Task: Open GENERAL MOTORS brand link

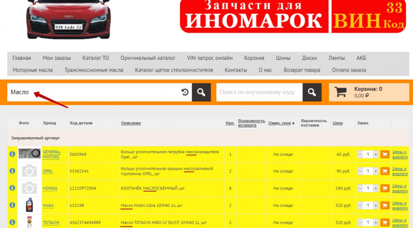Action: [x=52, y=154]
